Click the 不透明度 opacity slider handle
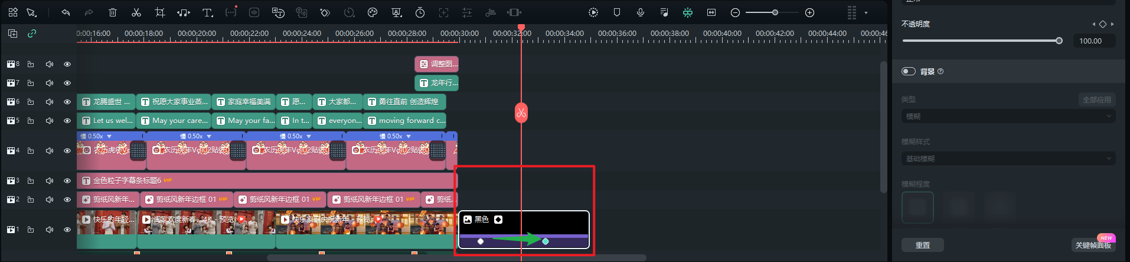 [x=1059, y=41]
